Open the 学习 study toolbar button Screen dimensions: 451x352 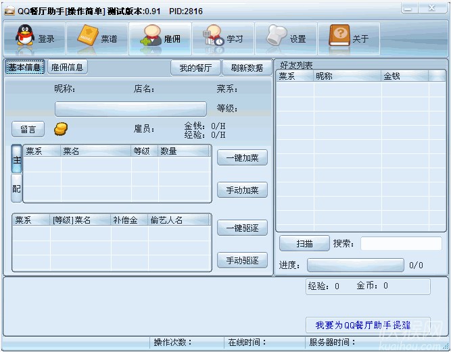pos(223,39)
